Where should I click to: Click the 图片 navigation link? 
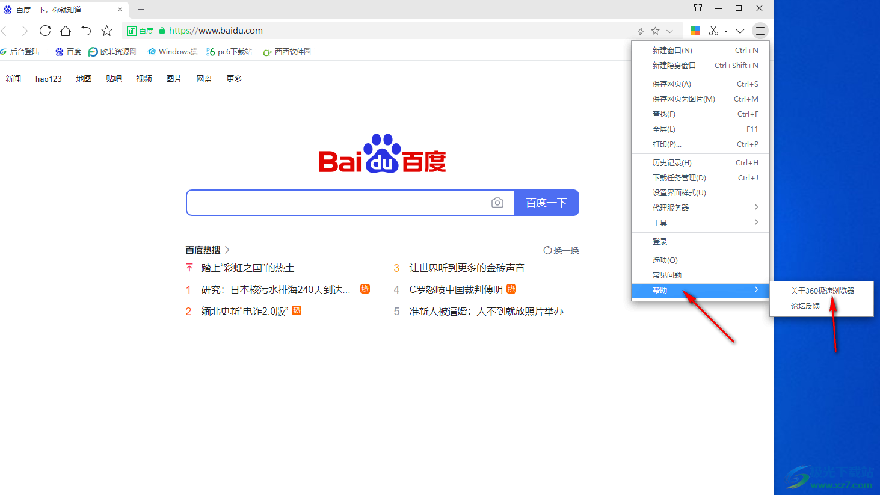tap(174, 79)
